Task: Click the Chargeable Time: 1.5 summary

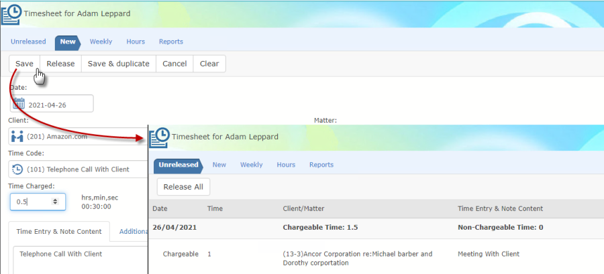Action: (x=320, y=228)
